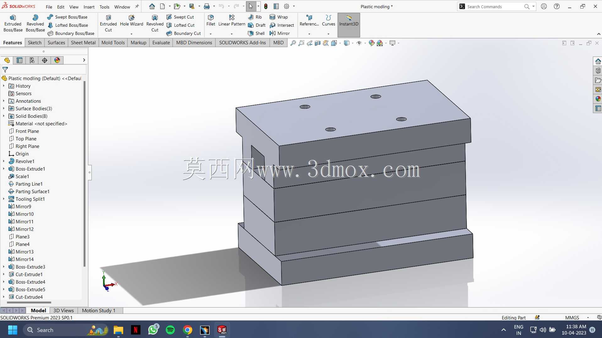This screenshot has width=602, height=338.
Task: Expand the Solid Bodies(8) folder
Action: (x=4, y=116)
